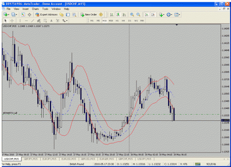The image size is (231, 167).
Task: Draw a horizontal line tool
Action: (x=26, y=21)
